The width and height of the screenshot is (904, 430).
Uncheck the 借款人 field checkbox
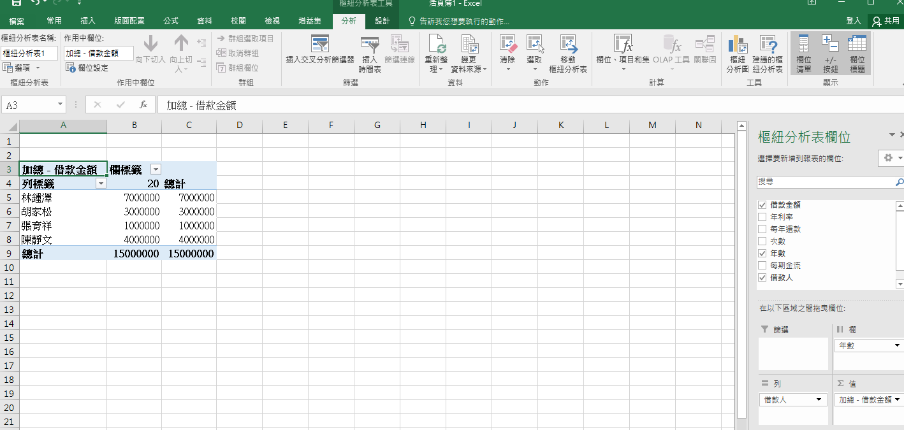[x=762, y=278]
